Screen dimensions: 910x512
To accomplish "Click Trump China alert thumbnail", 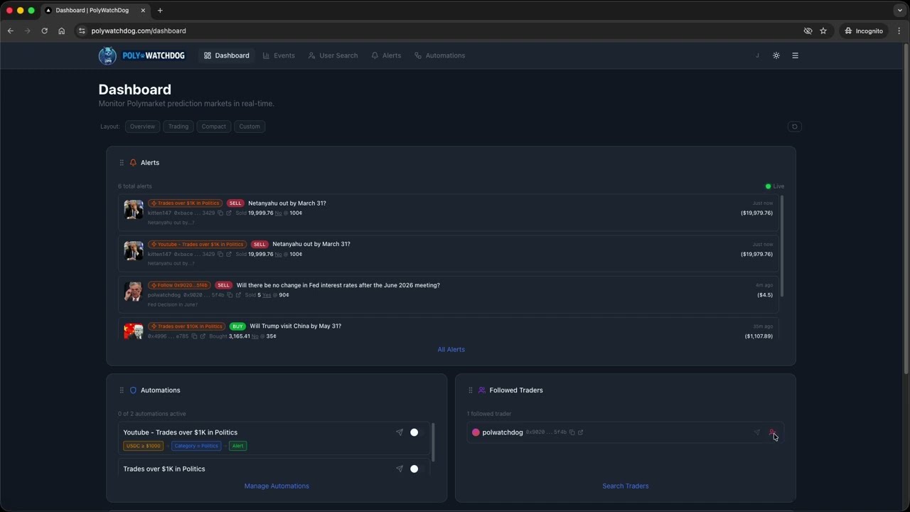I will click(133, 331).
